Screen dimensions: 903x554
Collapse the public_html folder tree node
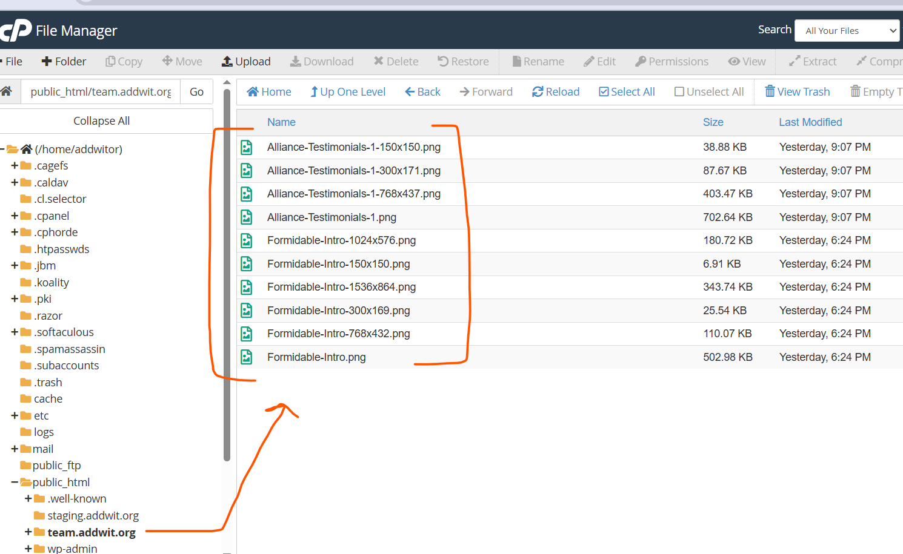pyautogui.click(x=15, y=482)
